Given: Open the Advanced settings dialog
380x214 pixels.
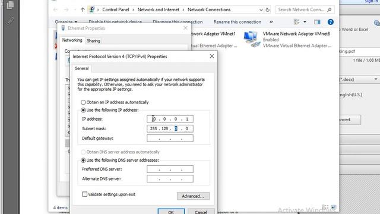Looking at the screenshot, I should pos(193,196).
